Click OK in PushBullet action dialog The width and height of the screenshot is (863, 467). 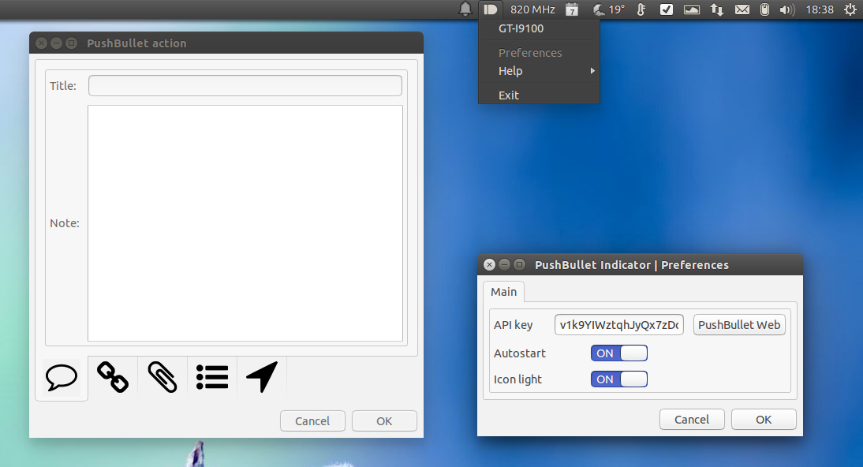coord(384,421)
